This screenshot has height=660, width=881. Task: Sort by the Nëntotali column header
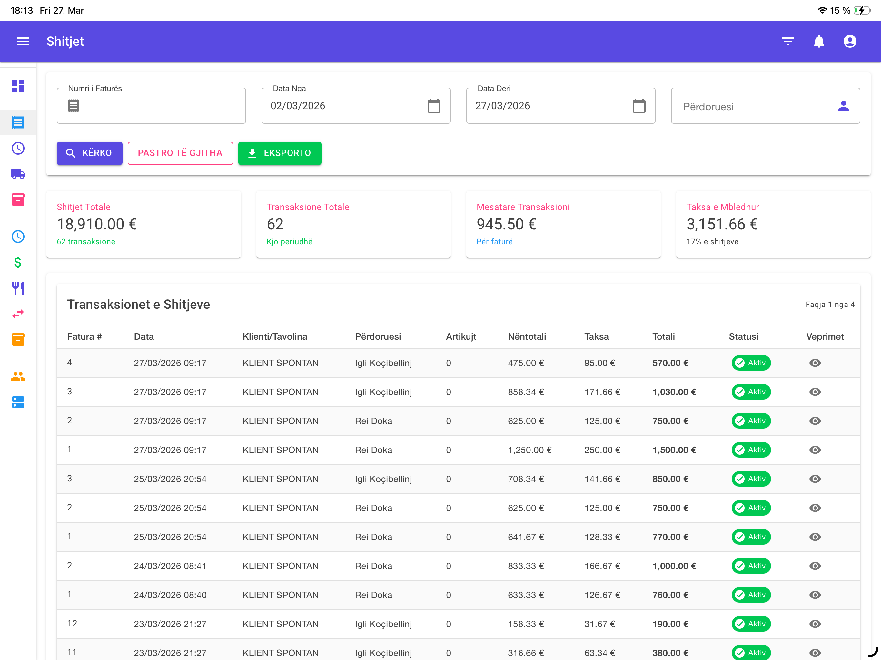[527, 337]
